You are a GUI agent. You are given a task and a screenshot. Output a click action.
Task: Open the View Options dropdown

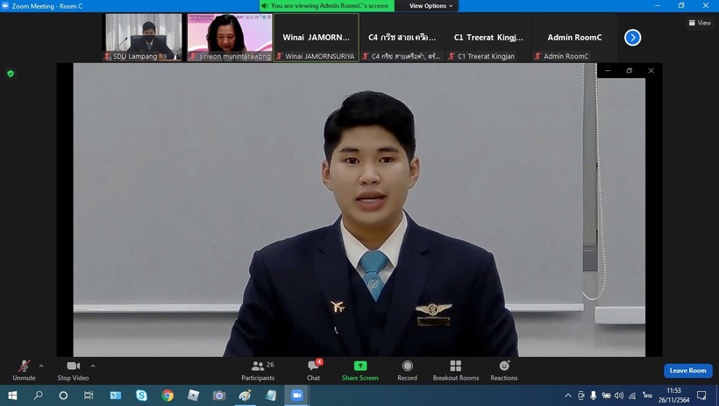(x=432, y=5)
